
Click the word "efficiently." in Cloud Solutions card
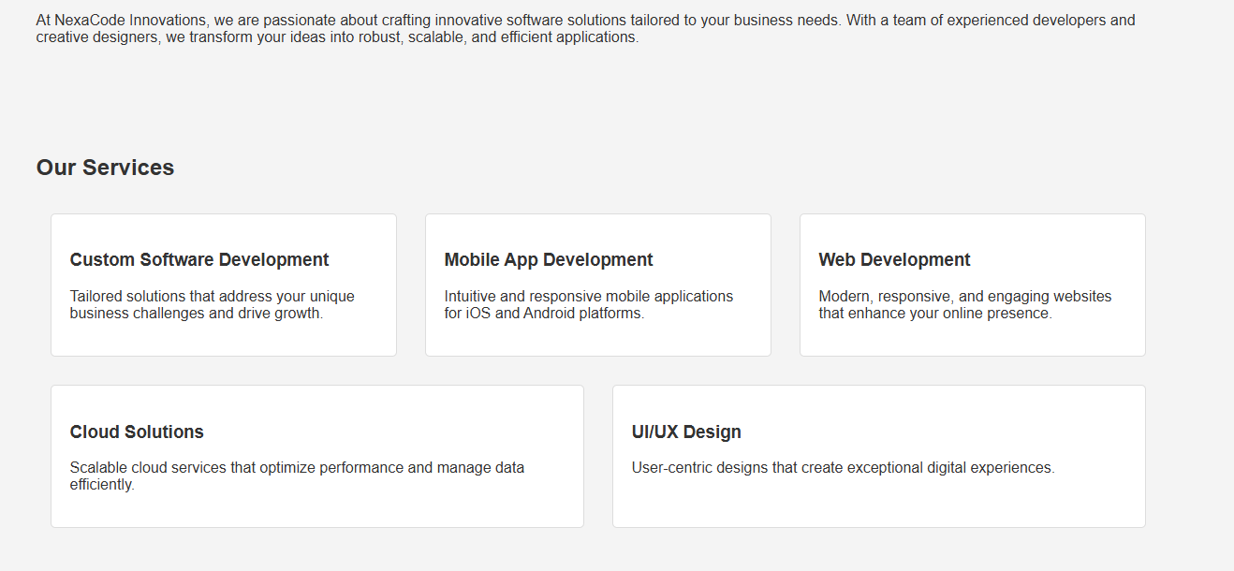[102, 485]
